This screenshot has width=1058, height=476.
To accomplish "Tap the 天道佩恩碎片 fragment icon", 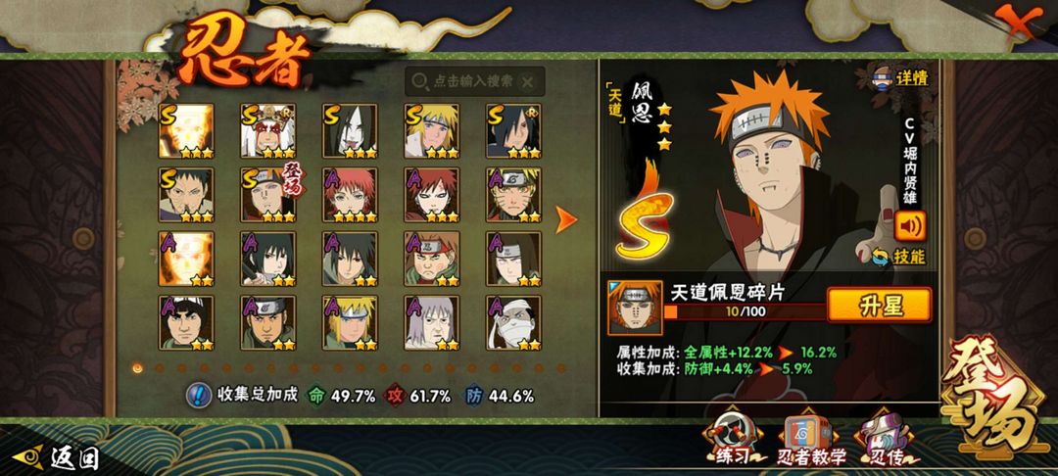I will click(x=635, y=309).
